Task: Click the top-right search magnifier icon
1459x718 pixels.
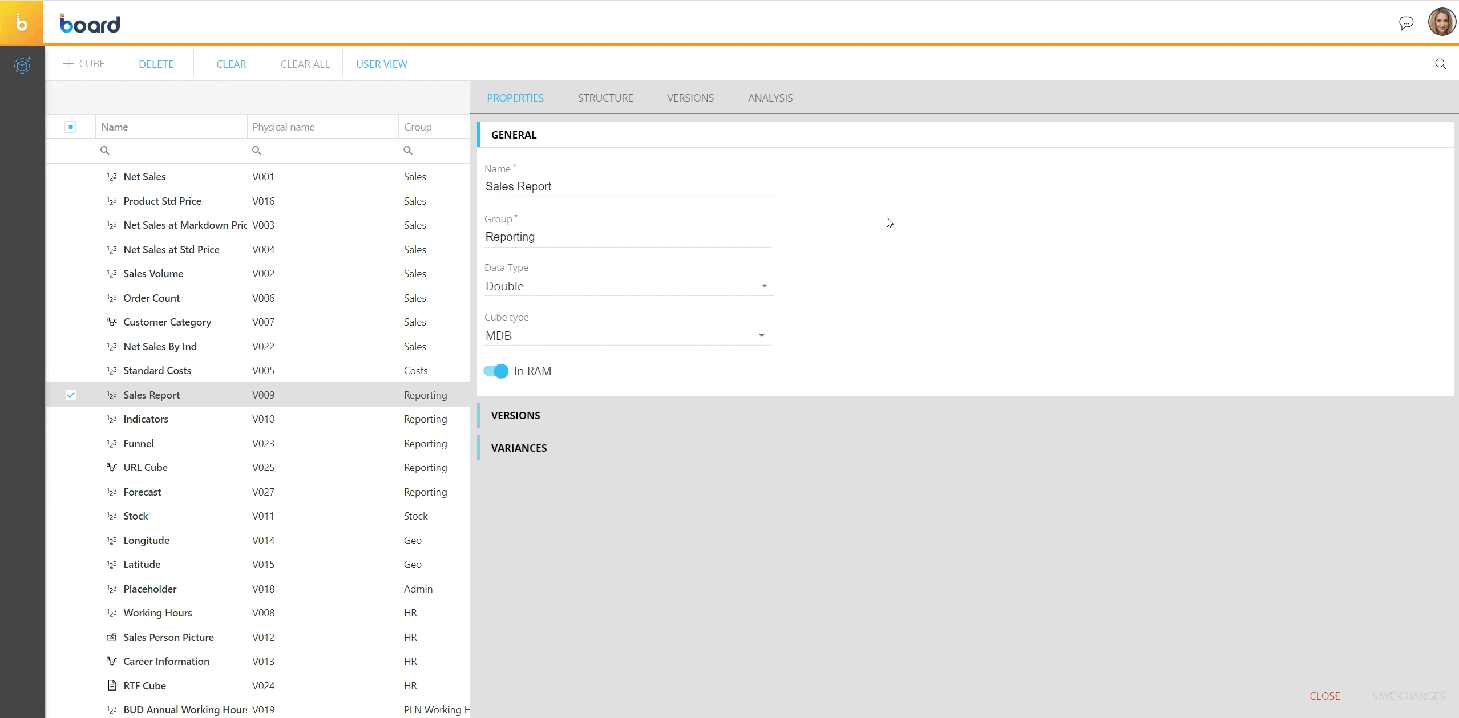Action: 1440,64
